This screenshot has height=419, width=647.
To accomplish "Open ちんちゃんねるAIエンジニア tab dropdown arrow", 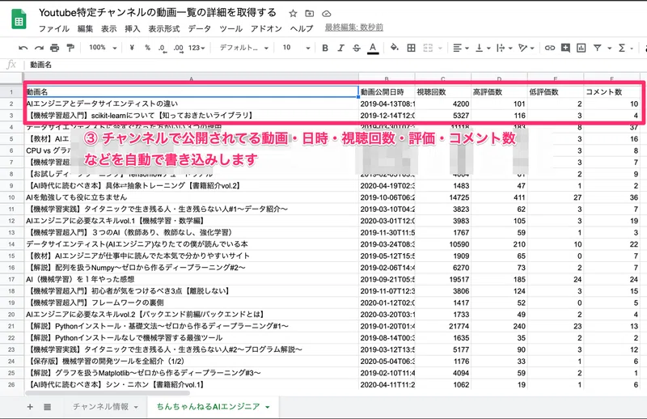I will 268,408.
